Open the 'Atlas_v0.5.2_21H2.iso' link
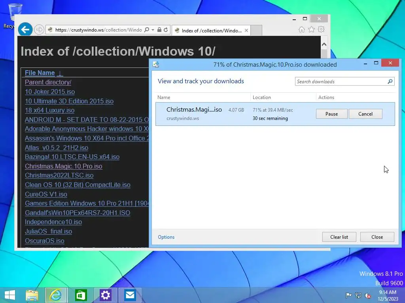This screenshot has width=405, height=303. click(x=57, y=148)
